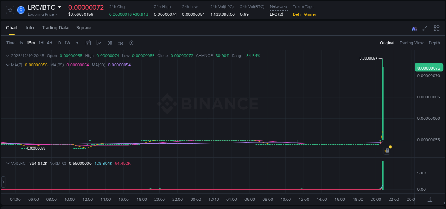Open the chart date range calendar icon

pyautogui.click(x=88, y=43)
